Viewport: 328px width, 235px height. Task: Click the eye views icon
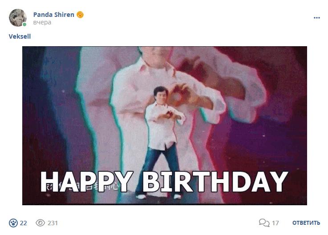(40, 223)
